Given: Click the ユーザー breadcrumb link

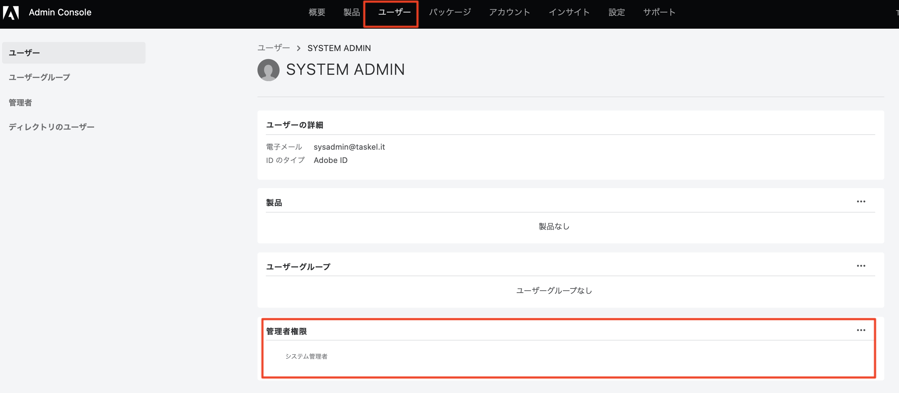Looking at the screenshot, I should (274, 48).
